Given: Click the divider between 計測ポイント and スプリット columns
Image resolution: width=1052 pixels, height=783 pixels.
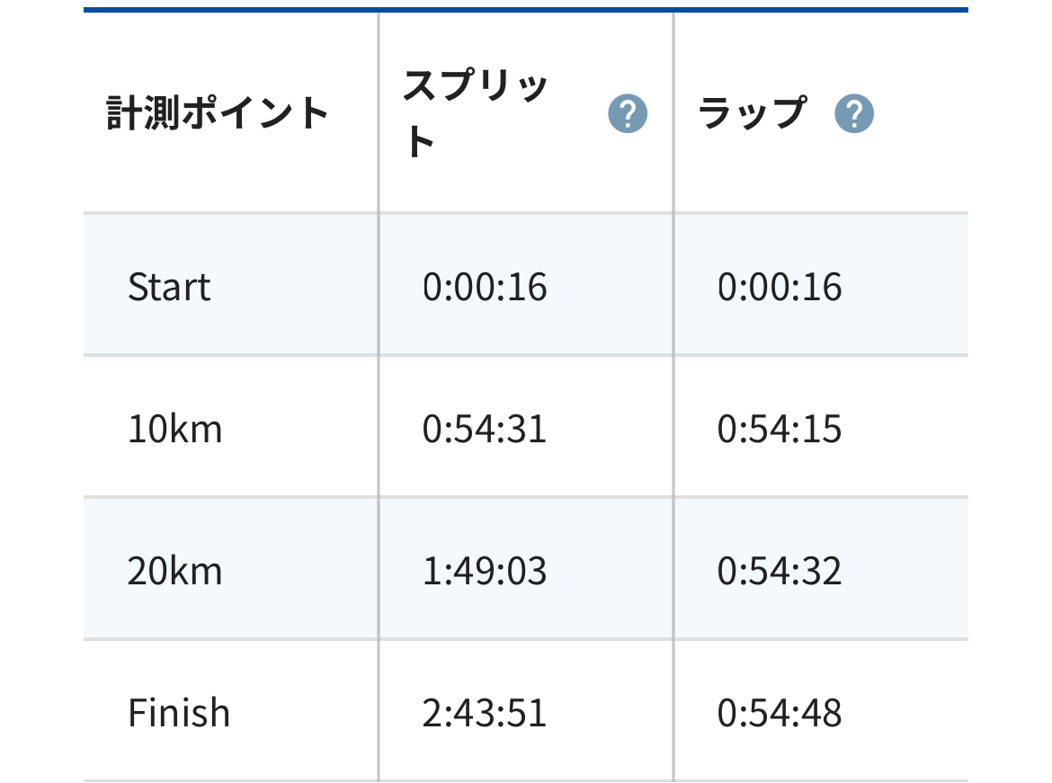Looking at the screenshot, I should pos(379,396).
